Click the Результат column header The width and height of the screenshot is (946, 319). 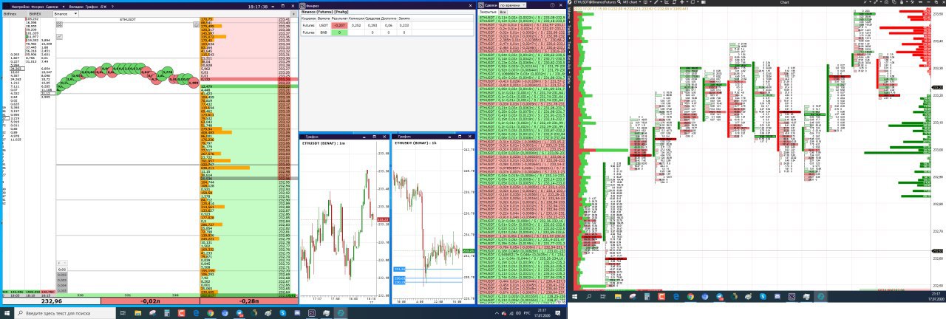tap(339, 18)
